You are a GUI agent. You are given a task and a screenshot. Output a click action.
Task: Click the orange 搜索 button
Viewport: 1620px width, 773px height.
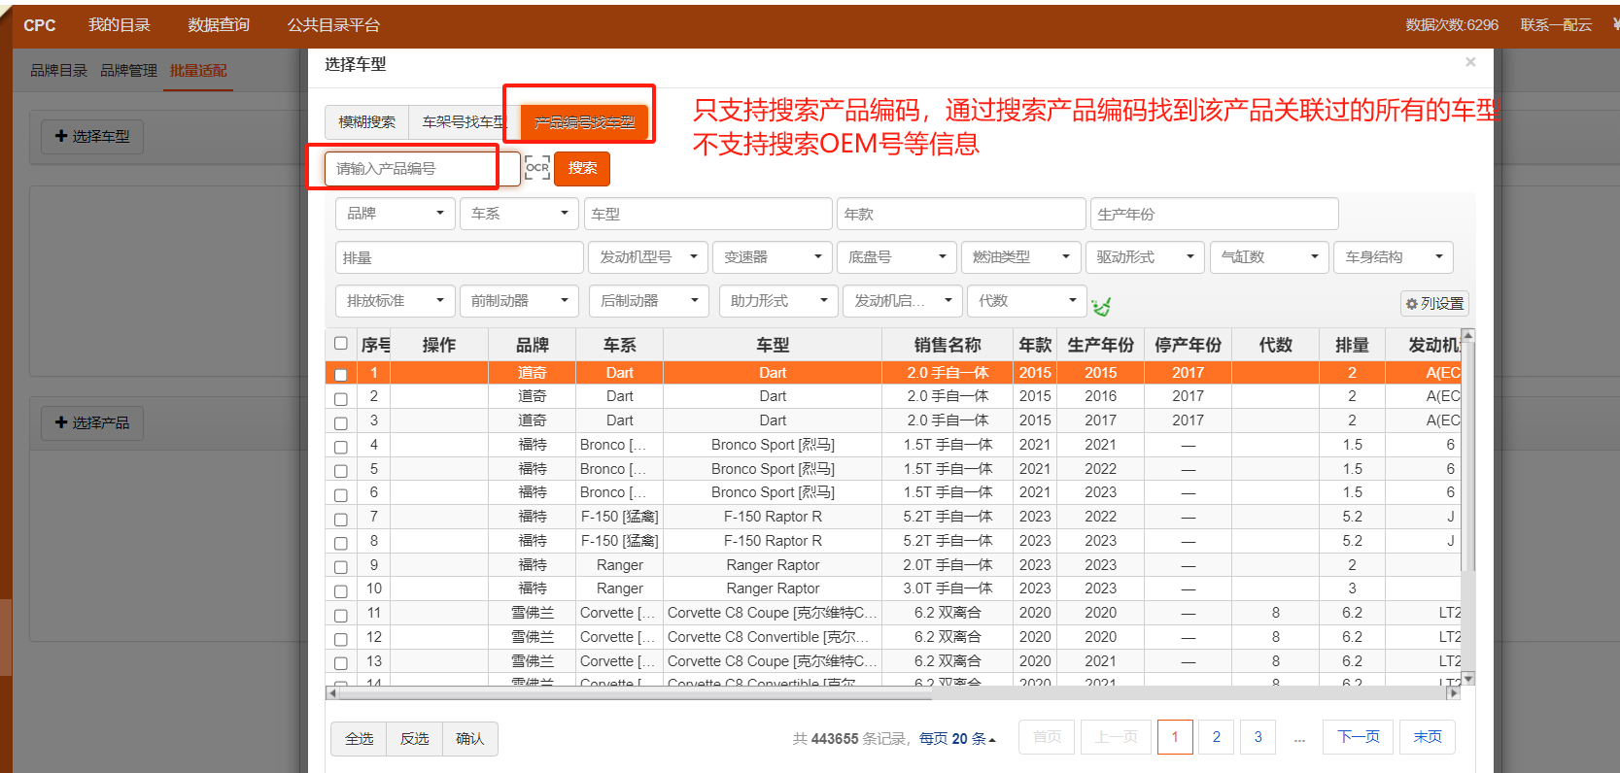coord(582,168)
